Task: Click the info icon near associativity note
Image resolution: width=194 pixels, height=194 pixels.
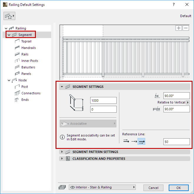Action: pos(62,137)
